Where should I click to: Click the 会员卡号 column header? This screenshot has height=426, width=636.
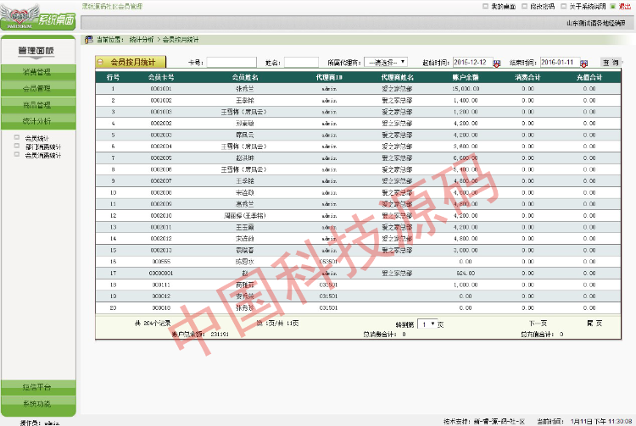click(x=160, y=77)
